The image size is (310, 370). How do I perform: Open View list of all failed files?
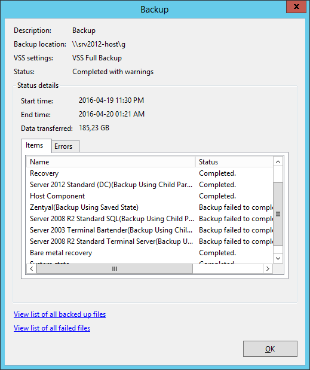pos(52,328)
